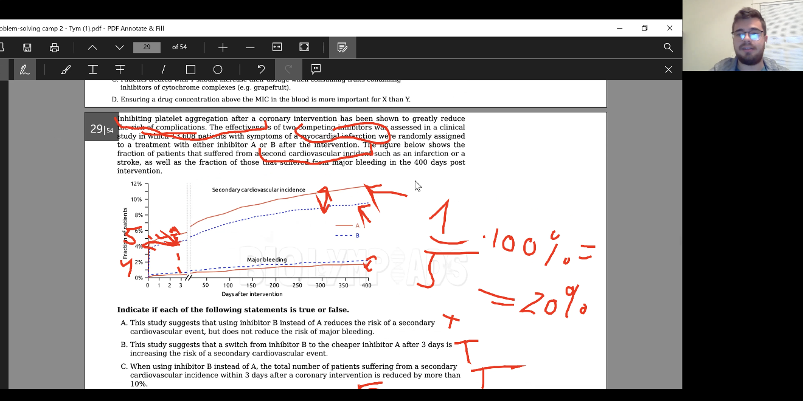Toggle the annotation toolbar
Screen dimensions: 803x401
point(342,47)
